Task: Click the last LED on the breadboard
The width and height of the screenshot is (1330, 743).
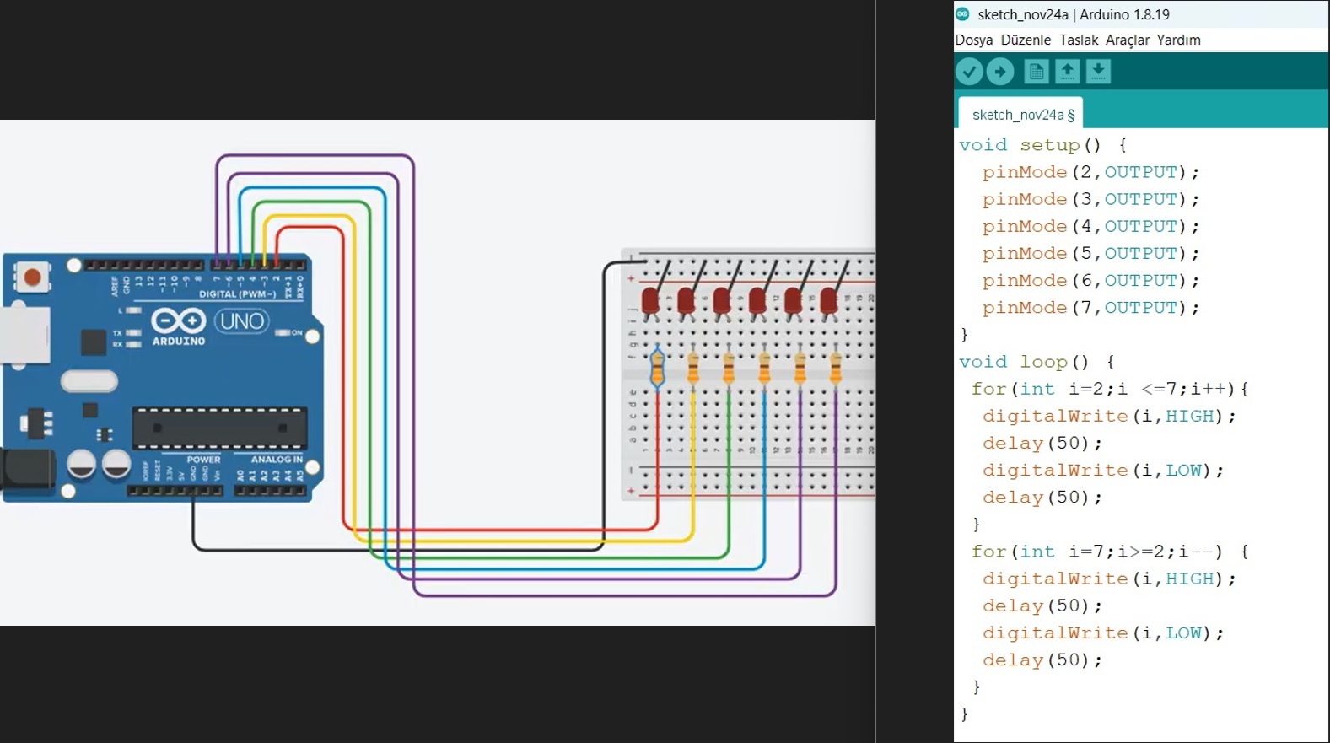Action: (x=828, y=301)
